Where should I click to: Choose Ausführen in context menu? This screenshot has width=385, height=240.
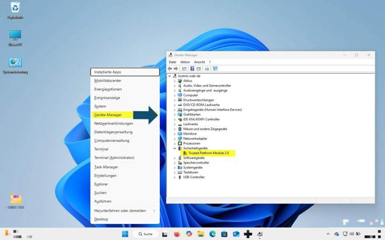click(125, 201)
